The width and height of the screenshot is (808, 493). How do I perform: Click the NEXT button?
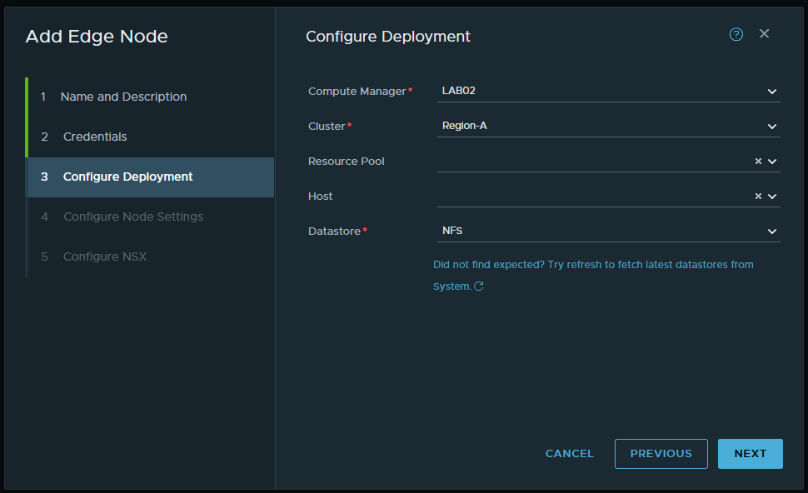(x=750, y=454)
